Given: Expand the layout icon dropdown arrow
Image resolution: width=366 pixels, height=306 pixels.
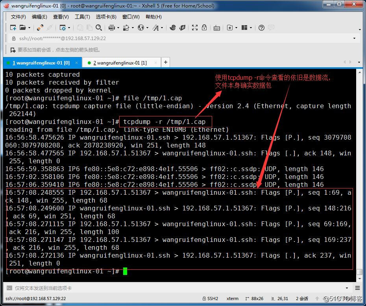Looking at the screenshot, I should click(x=251, y=28).
